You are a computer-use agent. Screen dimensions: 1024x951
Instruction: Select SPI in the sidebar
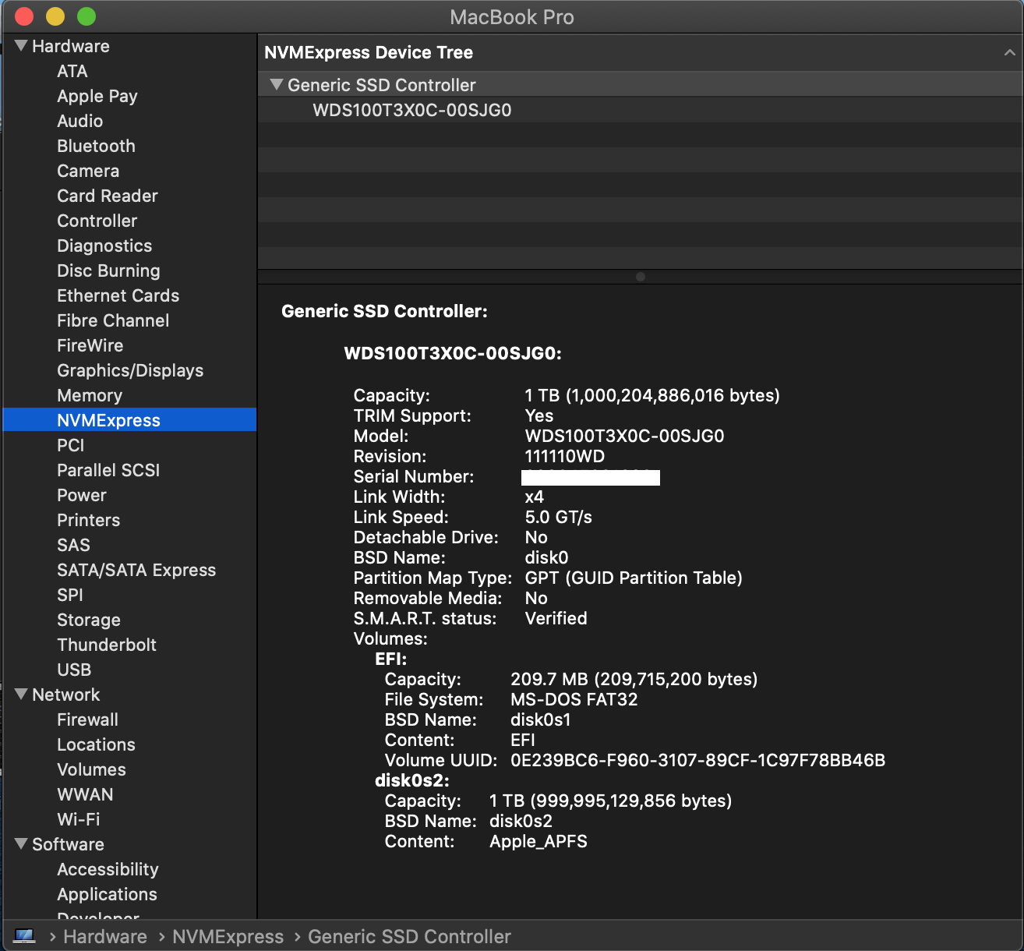click(70, 595)
